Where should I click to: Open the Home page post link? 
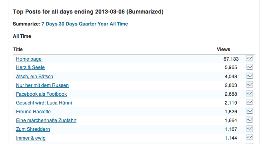point(29,59)
